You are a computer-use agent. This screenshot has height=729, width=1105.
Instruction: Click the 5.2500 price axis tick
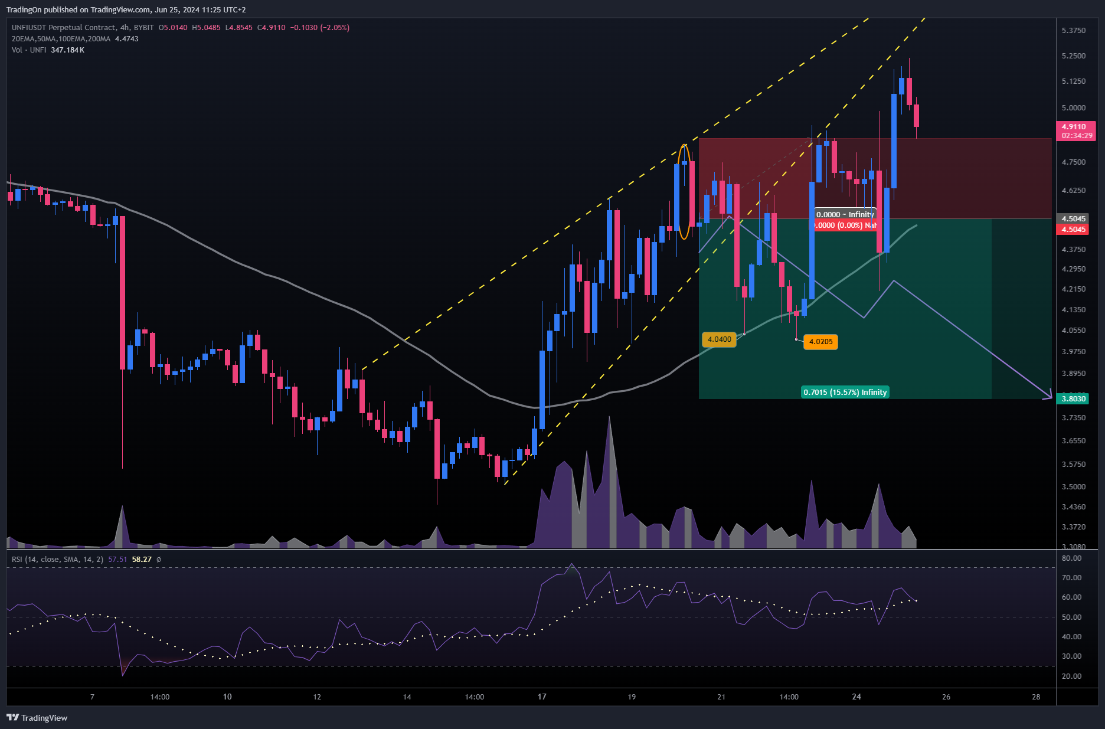pos(1074,55)
